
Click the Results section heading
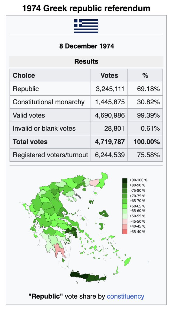click(x=86, y=61)
